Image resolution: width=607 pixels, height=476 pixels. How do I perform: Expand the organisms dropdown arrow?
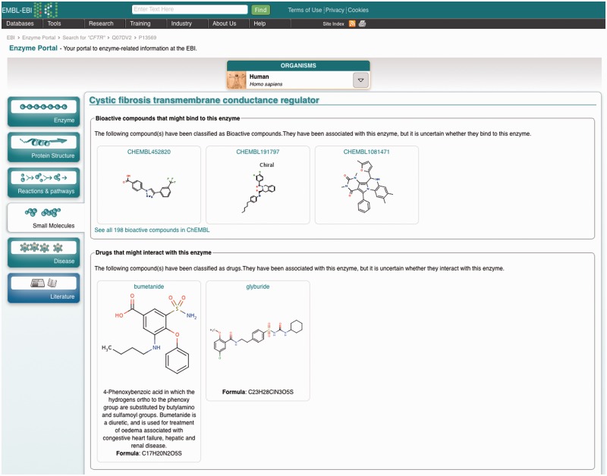[x=360, y=80]
